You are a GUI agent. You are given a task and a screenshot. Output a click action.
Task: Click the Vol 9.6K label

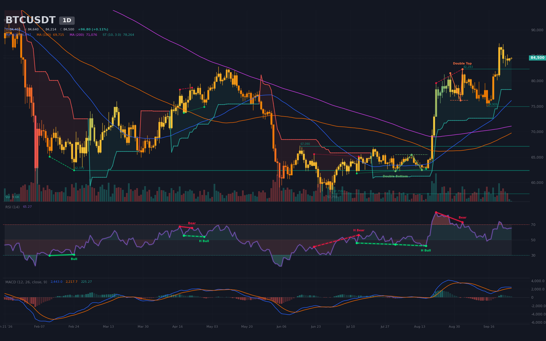click(x=12, y=197)
